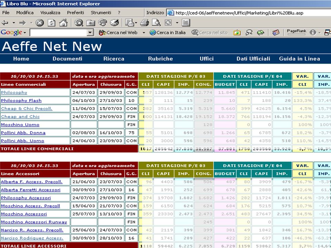
Task: Open the Page Info dropdown arrow
Action: [319, 33]
